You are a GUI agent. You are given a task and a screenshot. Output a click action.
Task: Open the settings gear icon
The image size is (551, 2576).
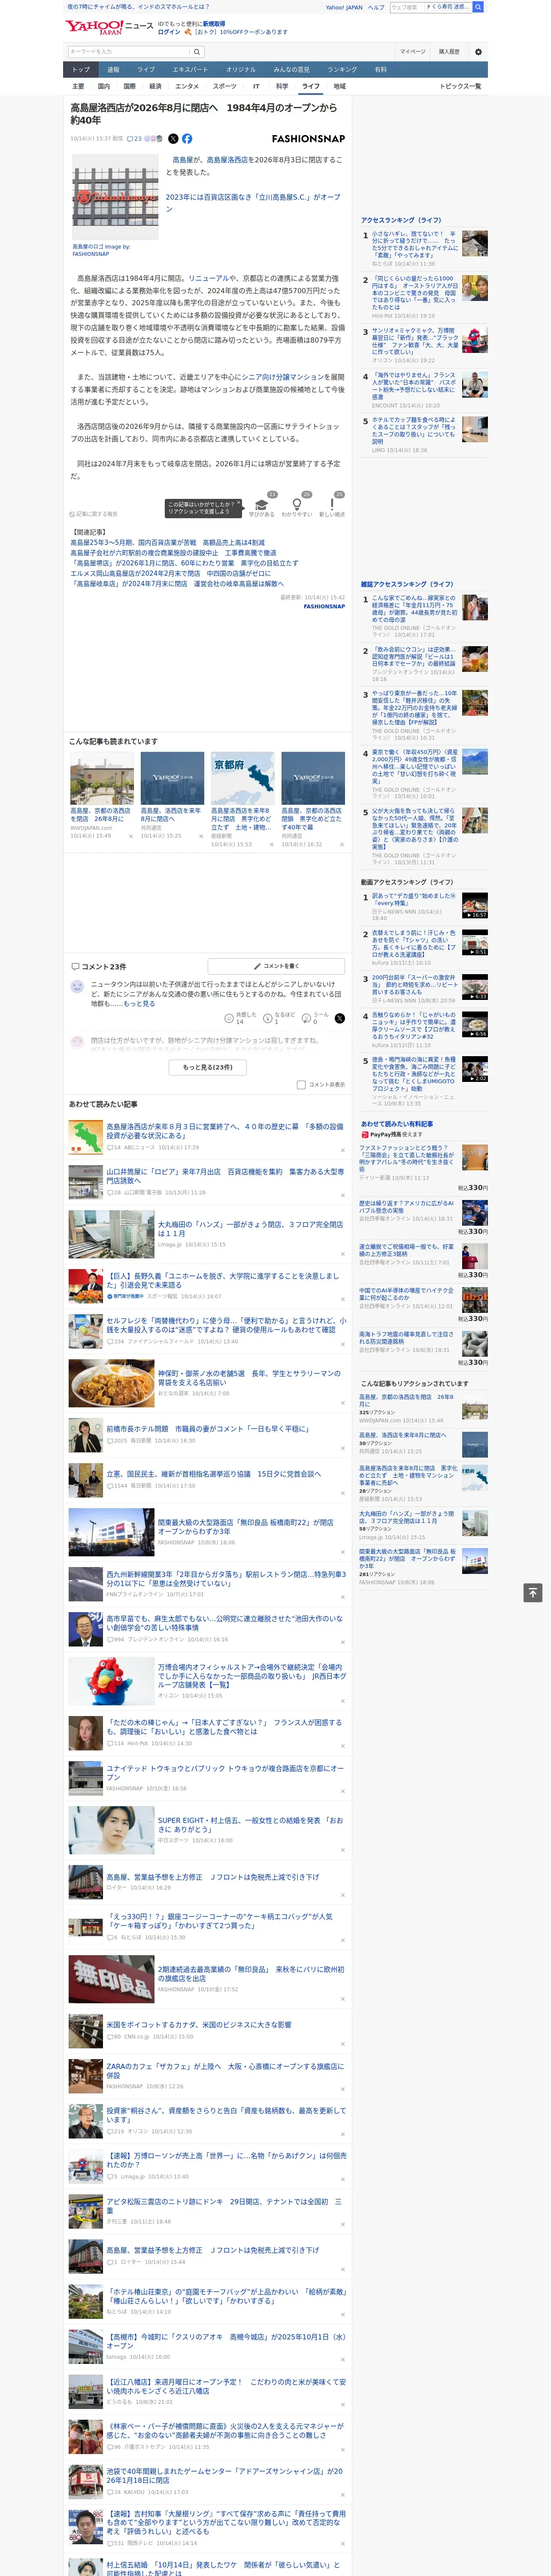[478, 52]
